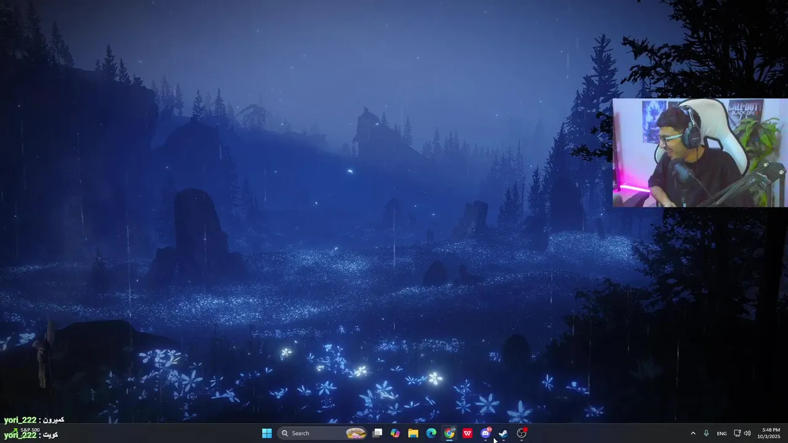
Task: Launch Microsoft Copilot from taskbar
Action: point(395,433)
